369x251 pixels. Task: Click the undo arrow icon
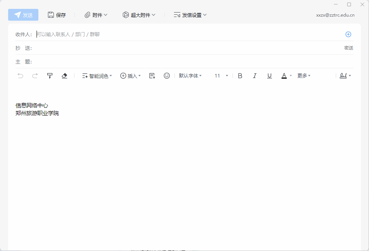[20, 76]
